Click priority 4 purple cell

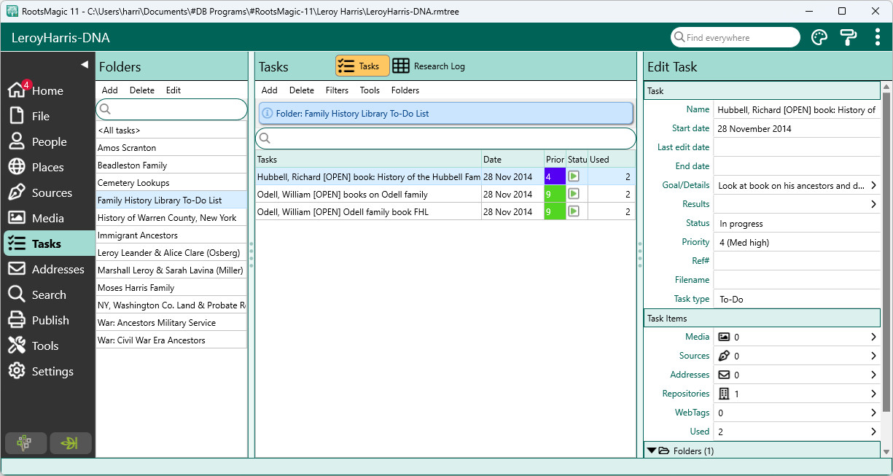coord(555,176)
